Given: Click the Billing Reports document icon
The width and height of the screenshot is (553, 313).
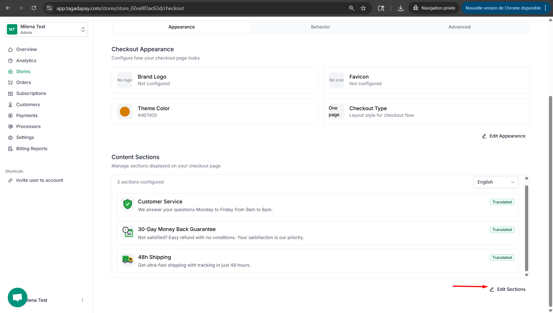Looking at the screenshot, I should (x=10, y=149).
